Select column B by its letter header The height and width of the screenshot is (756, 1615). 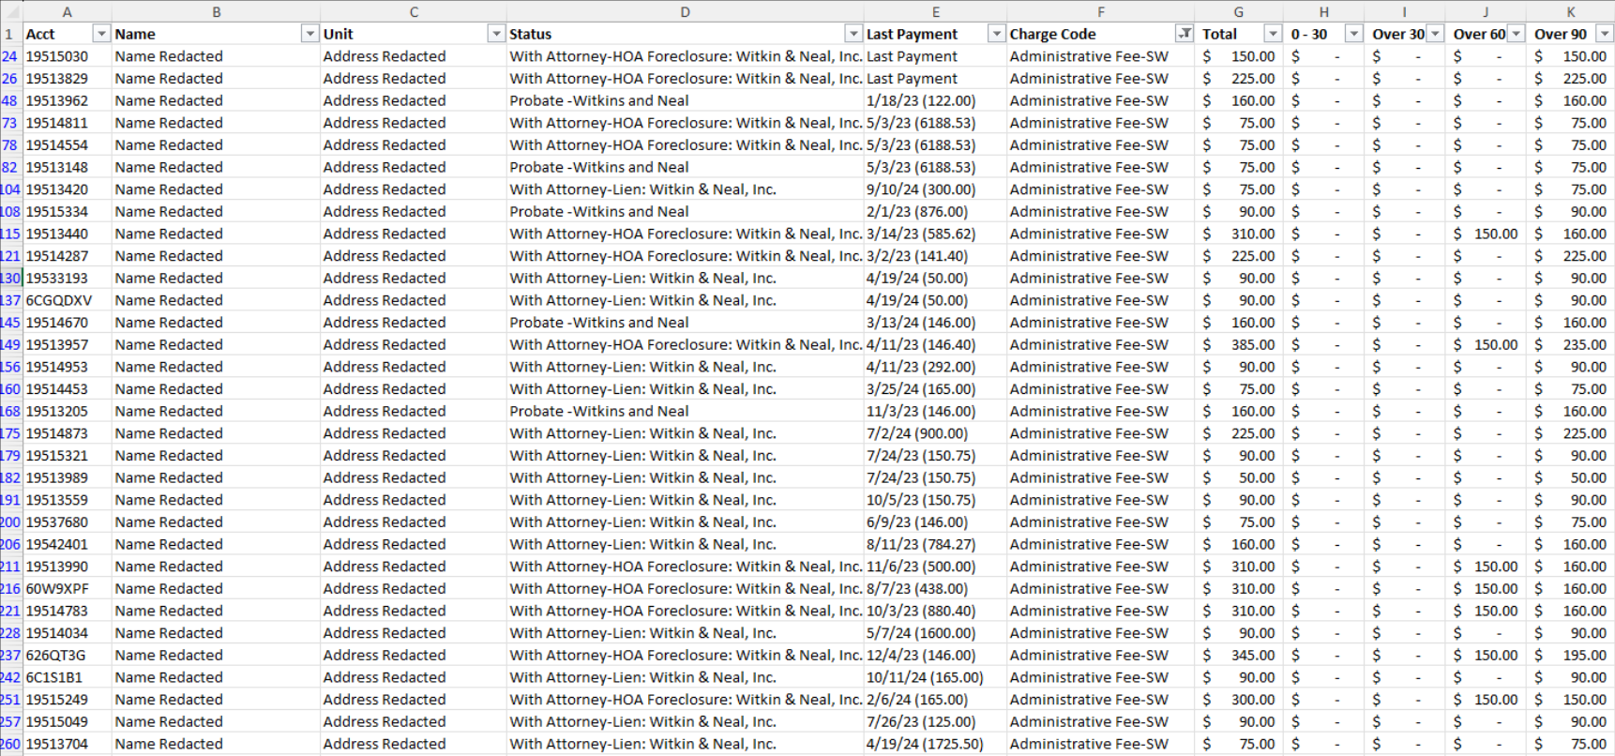coord(216,11)
